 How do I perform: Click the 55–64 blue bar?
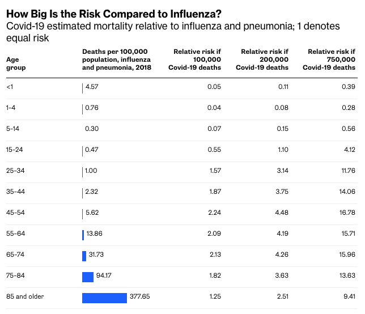pyautogui.click(x=83, y=235)
